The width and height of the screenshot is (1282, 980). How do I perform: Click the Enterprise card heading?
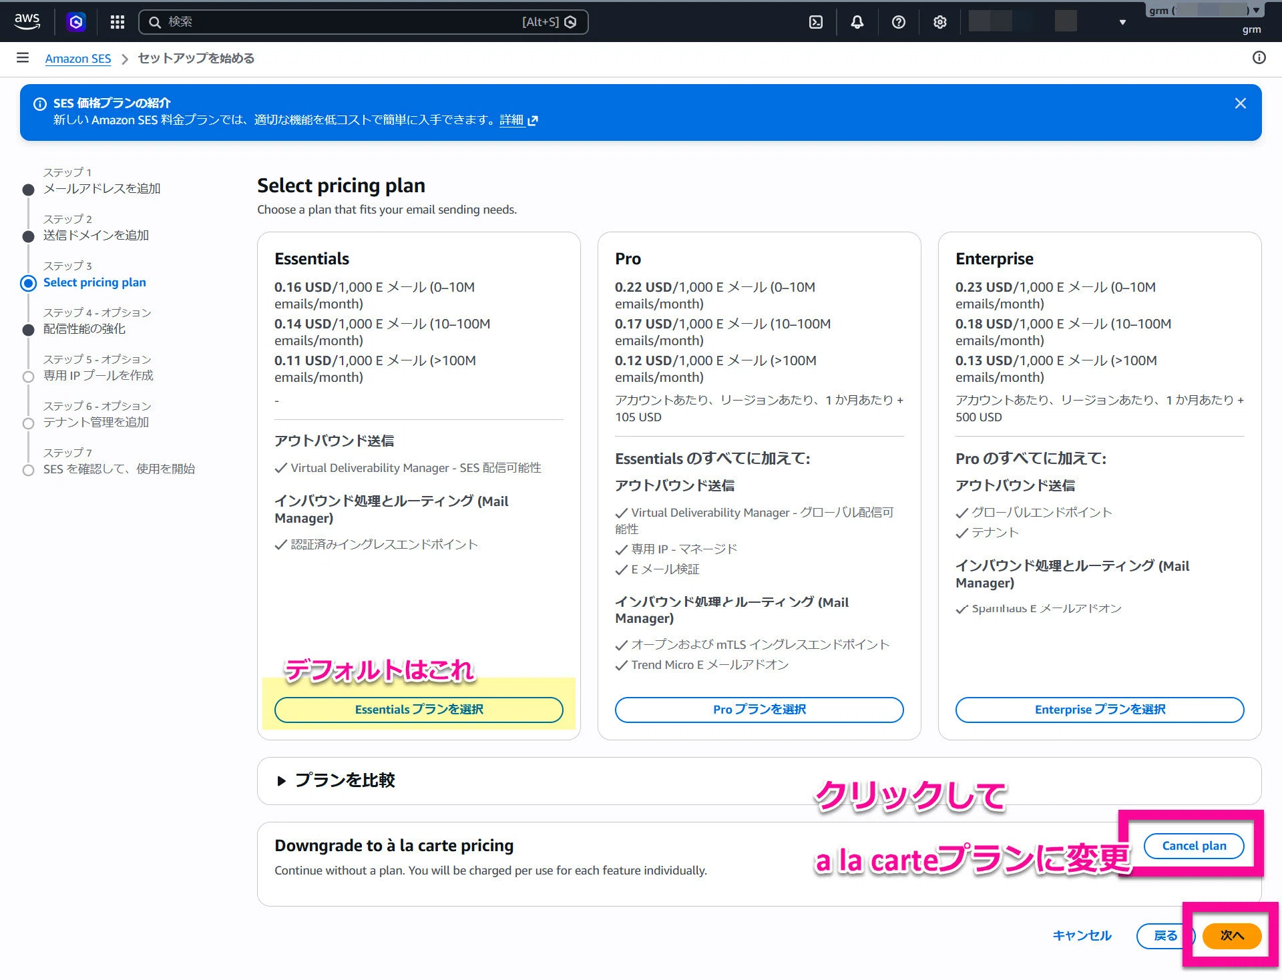point(994,259)
